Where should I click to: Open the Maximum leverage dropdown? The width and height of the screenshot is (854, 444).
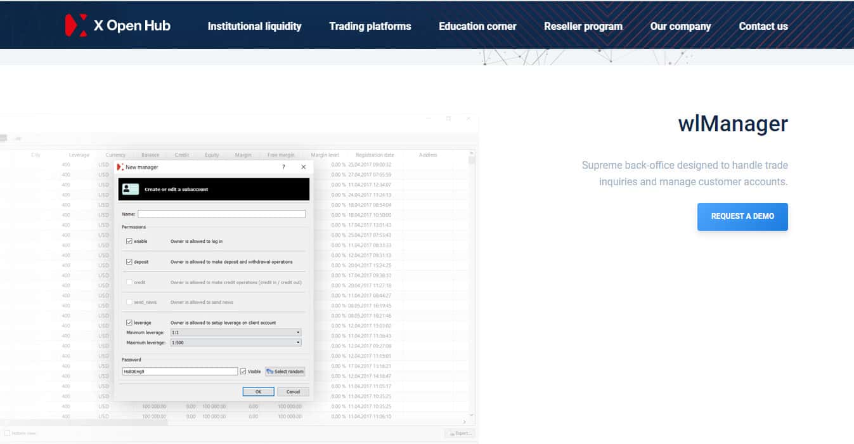point(235,343)
